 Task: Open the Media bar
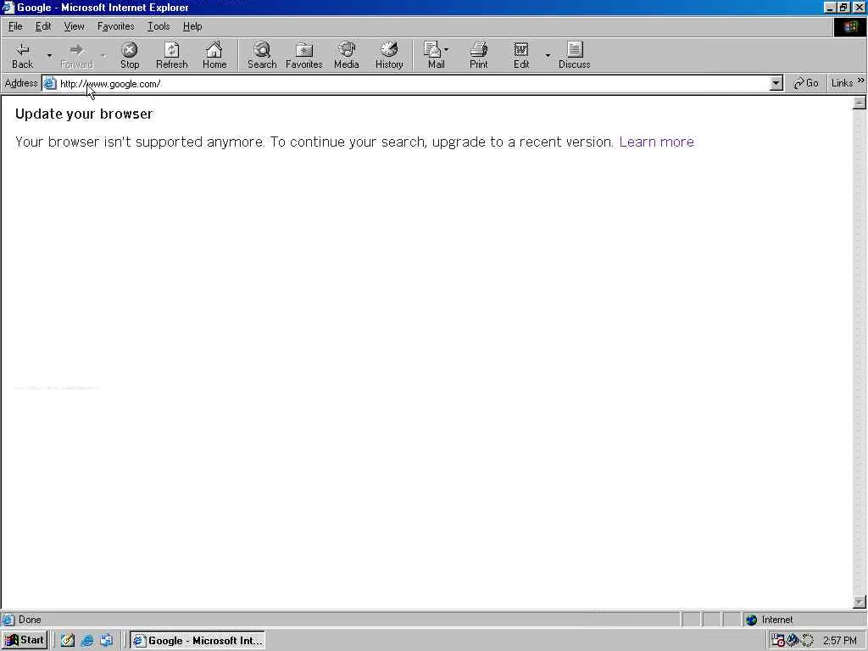coord(347,55)
